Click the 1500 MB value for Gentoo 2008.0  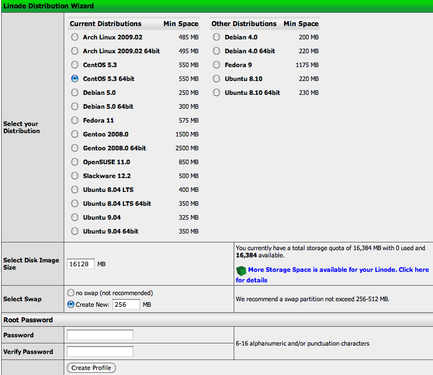click(x=187, y=134)
